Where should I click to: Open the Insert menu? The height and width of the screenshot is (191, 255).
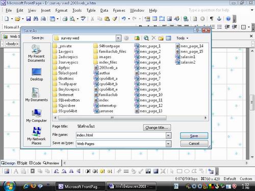click(46, 10)
